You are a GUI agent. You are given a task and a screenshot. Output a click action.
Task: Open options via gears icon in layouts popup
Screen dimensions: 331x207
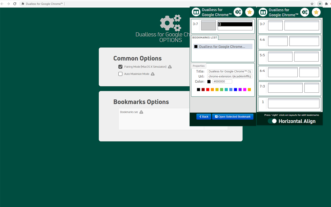click(305, 12)
